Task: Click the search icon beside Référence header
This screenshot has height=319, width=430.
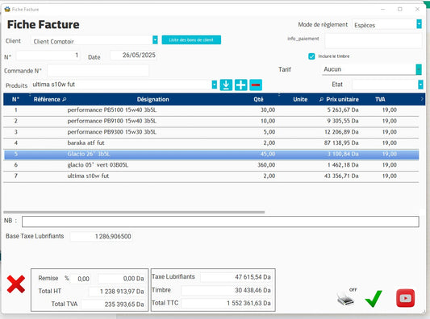Action: point(65,99)
